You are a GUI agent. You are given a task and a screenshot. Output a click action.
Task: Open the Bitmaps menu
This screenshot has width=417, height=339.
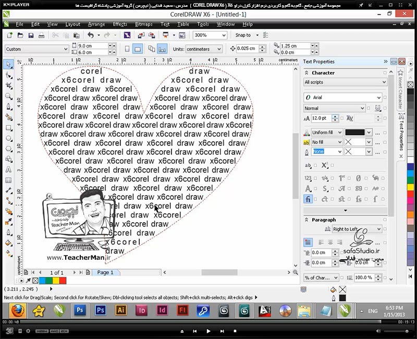tap(144, 24)
